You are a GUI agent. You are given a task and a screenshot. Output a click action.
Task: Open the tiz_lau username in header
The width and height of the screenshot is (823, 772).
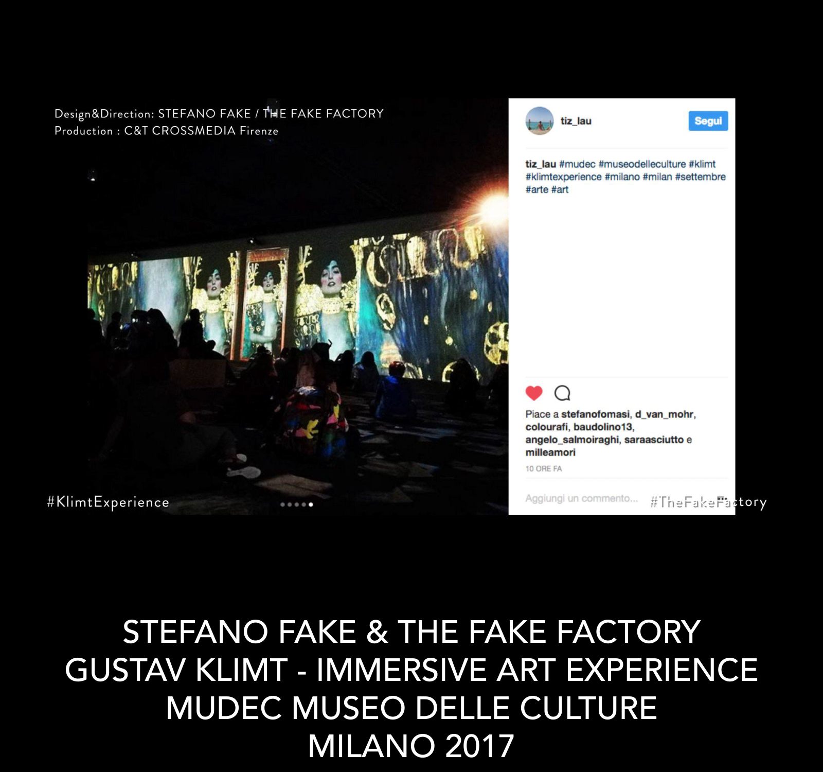576,121
